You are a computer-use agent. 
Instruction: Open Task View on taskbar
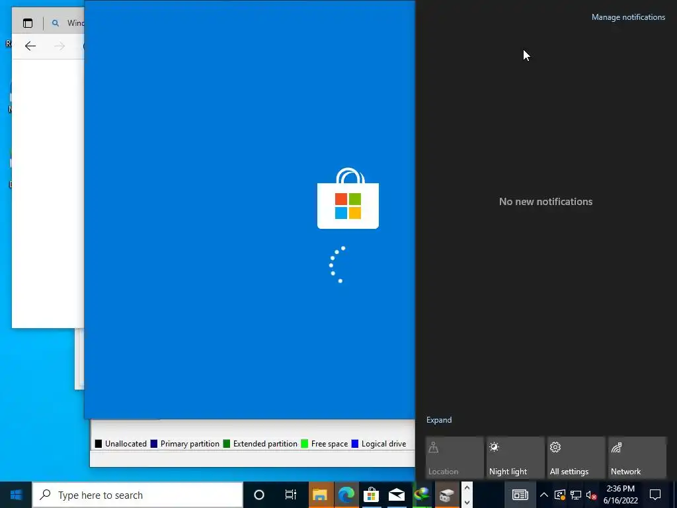pos(291,495)
